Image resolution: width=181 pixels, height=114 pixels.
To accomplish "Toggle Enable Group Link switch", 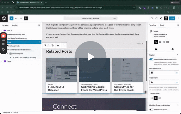I will (151, 110).
